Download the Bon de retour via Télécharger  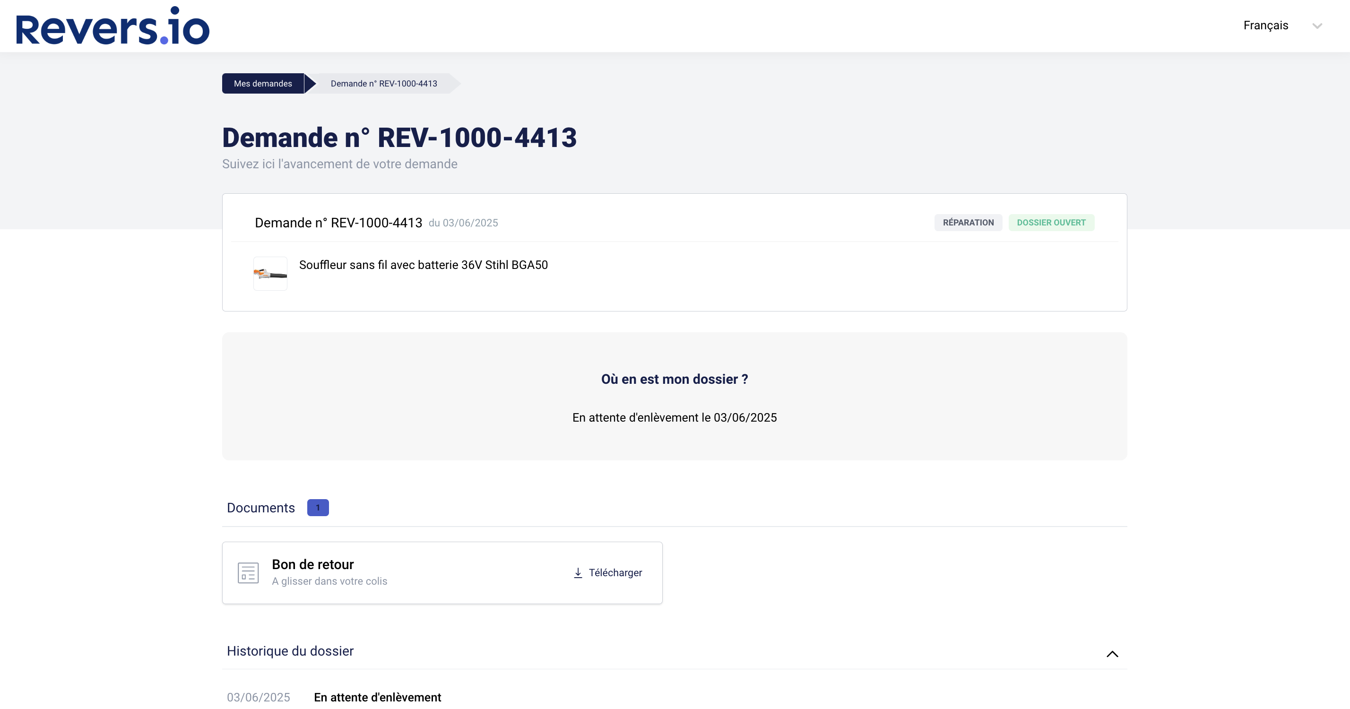pos(608,572)
